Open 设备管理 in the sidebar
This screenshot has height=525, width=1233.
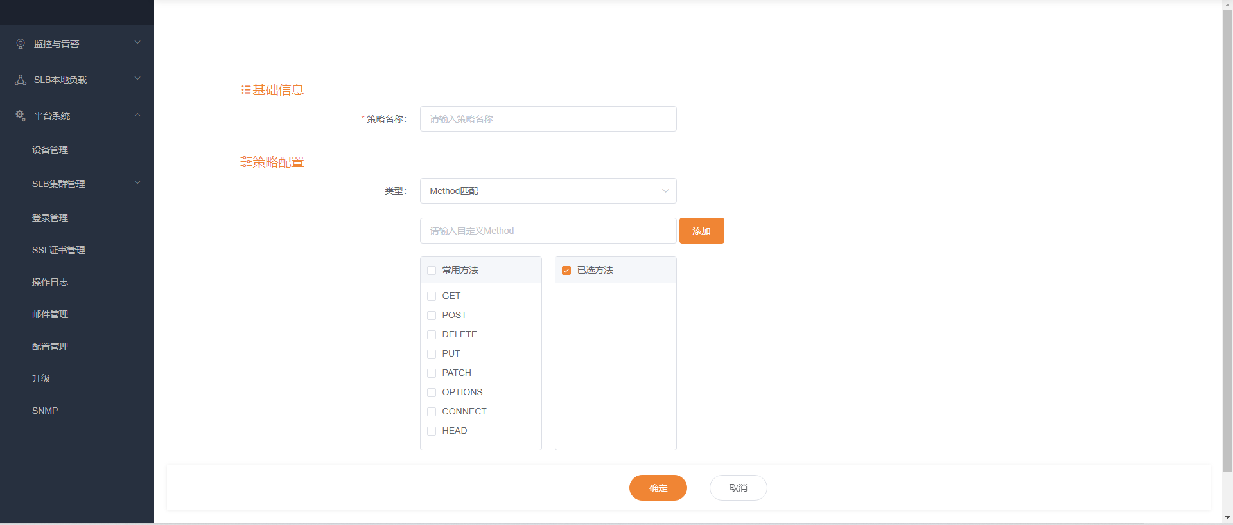pyautogui.click(x=50, y=150)
